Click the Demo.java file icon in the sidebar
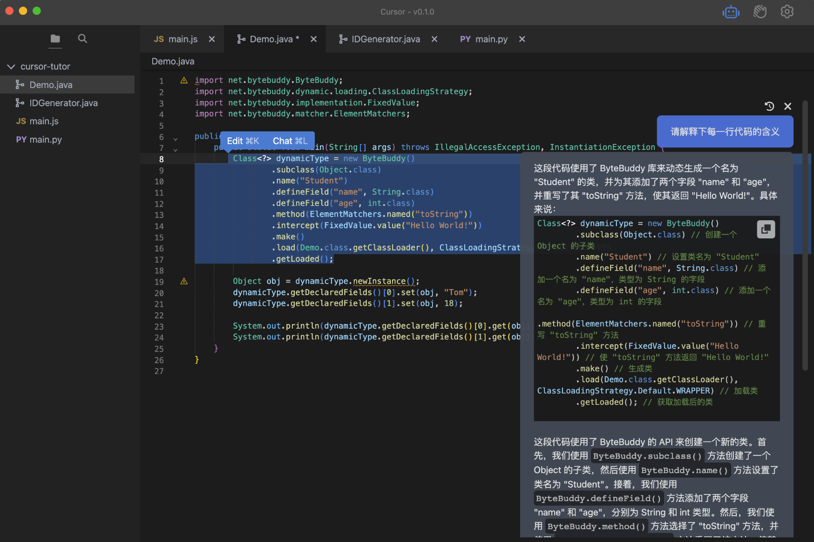The image size is (814, 542). (20, 85)
